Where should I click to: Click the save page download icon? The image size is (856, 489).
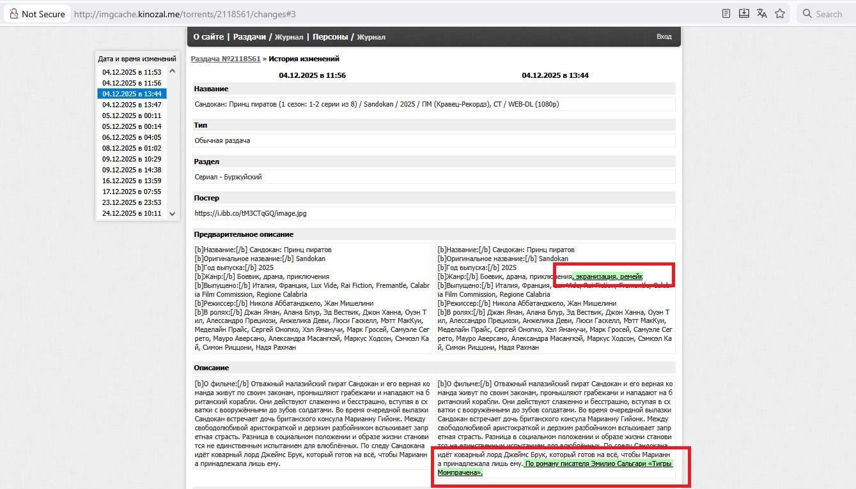tap(744, 13)
